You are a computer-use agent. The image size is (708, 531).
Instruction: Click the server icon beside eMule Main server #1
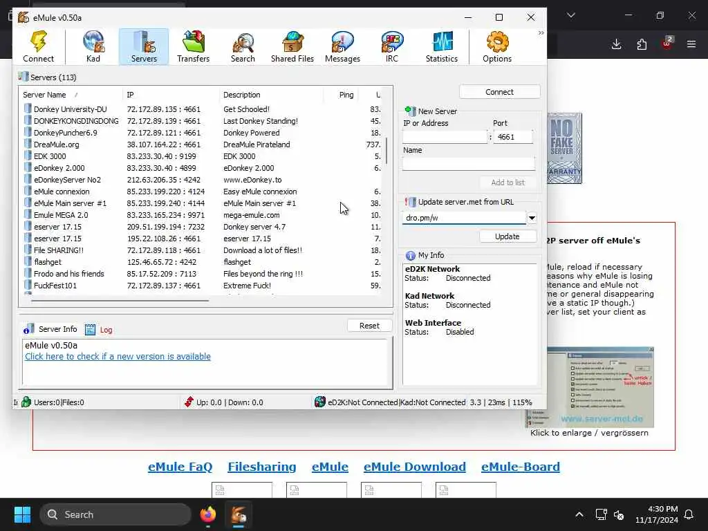[28, 203]
